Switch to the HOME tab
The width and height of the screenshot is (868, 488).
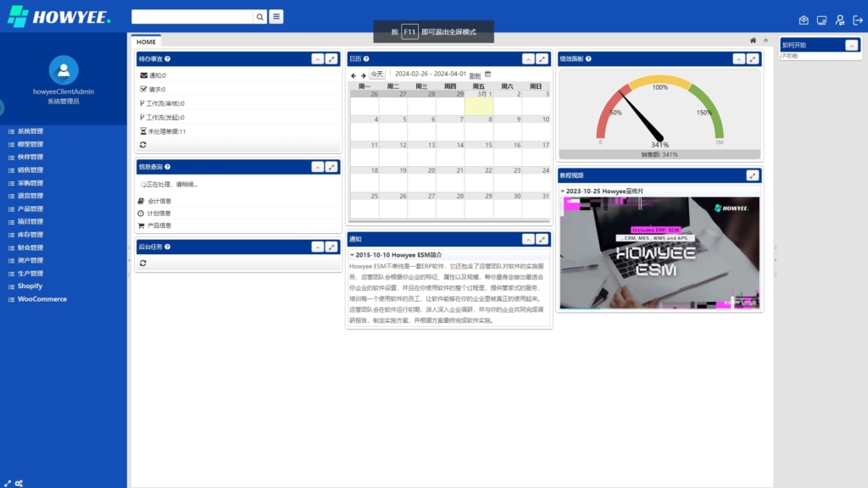pyautogui.click(x=146, y=42)
